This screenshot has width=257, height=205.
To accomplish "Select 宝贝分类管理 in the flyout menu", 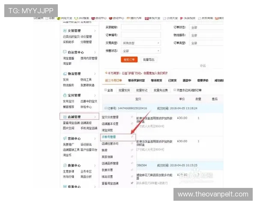I will coord(110,117).
